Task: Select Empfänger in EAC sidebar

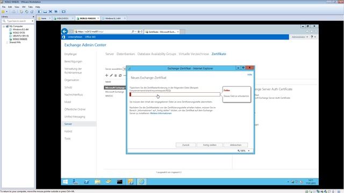Action: [x=70, y=54]
